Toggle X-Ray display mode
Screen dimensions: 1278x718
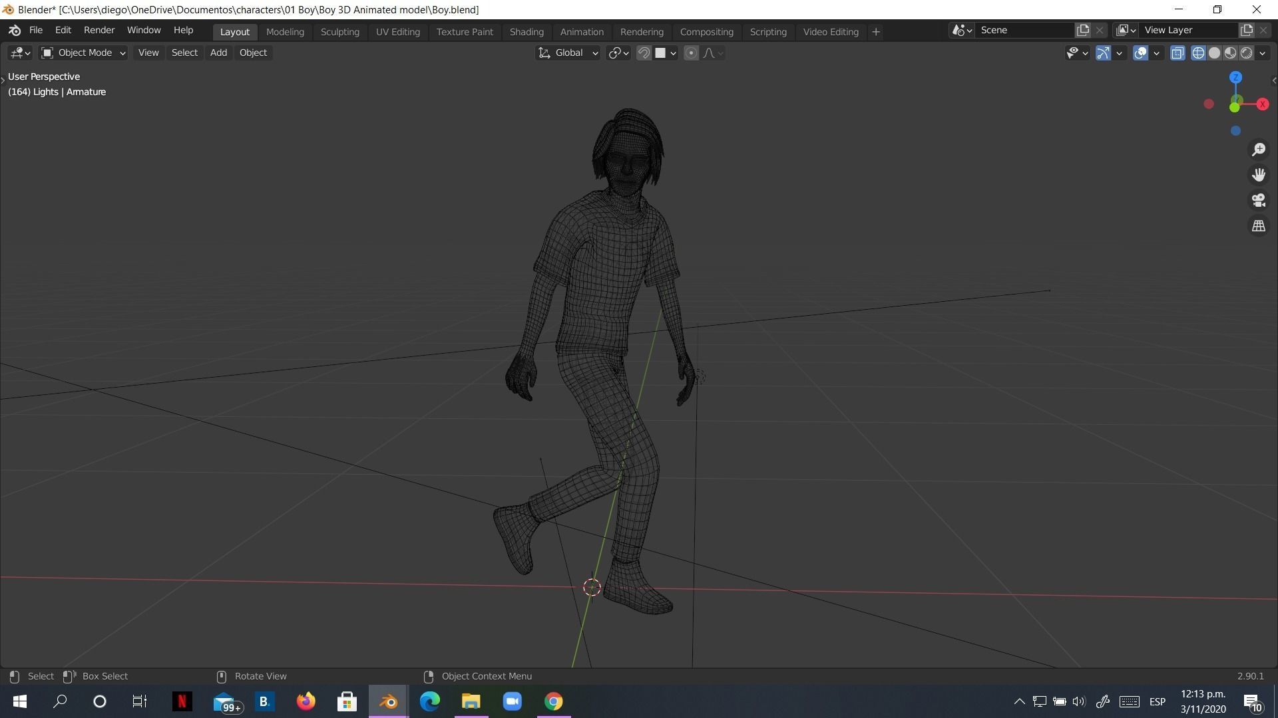coord(1177,53)
